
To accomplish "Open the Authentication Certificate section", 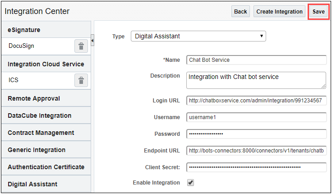I will tap(46, 167).
